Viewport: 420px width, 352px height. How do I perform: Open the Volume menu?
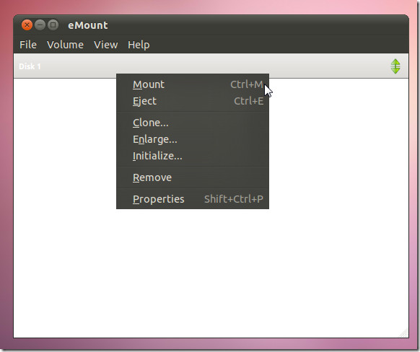[x=65, y=45]
